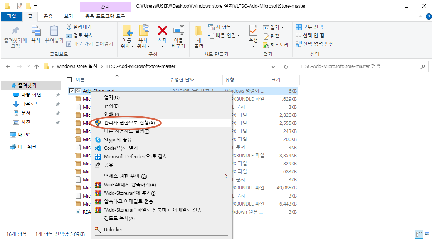
Task: Expand the address bar history dropdown
Action: [x=273, y=67]
